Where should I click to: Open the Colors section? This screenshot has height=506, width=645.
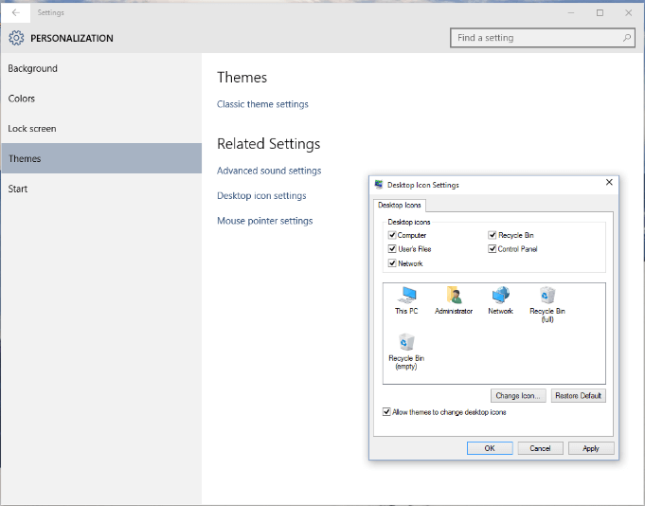click(x=101, y=99)
